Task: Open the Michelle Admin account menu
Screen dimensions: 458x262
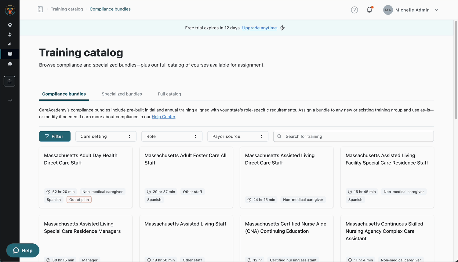Action: pos(411,10)
